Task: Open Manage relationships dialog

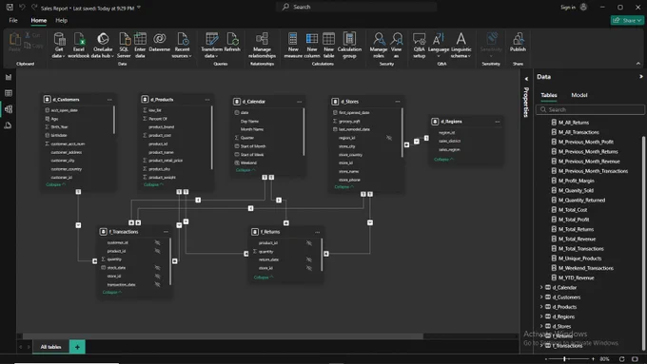Action: pyautogui.click(x=262, y=46)
